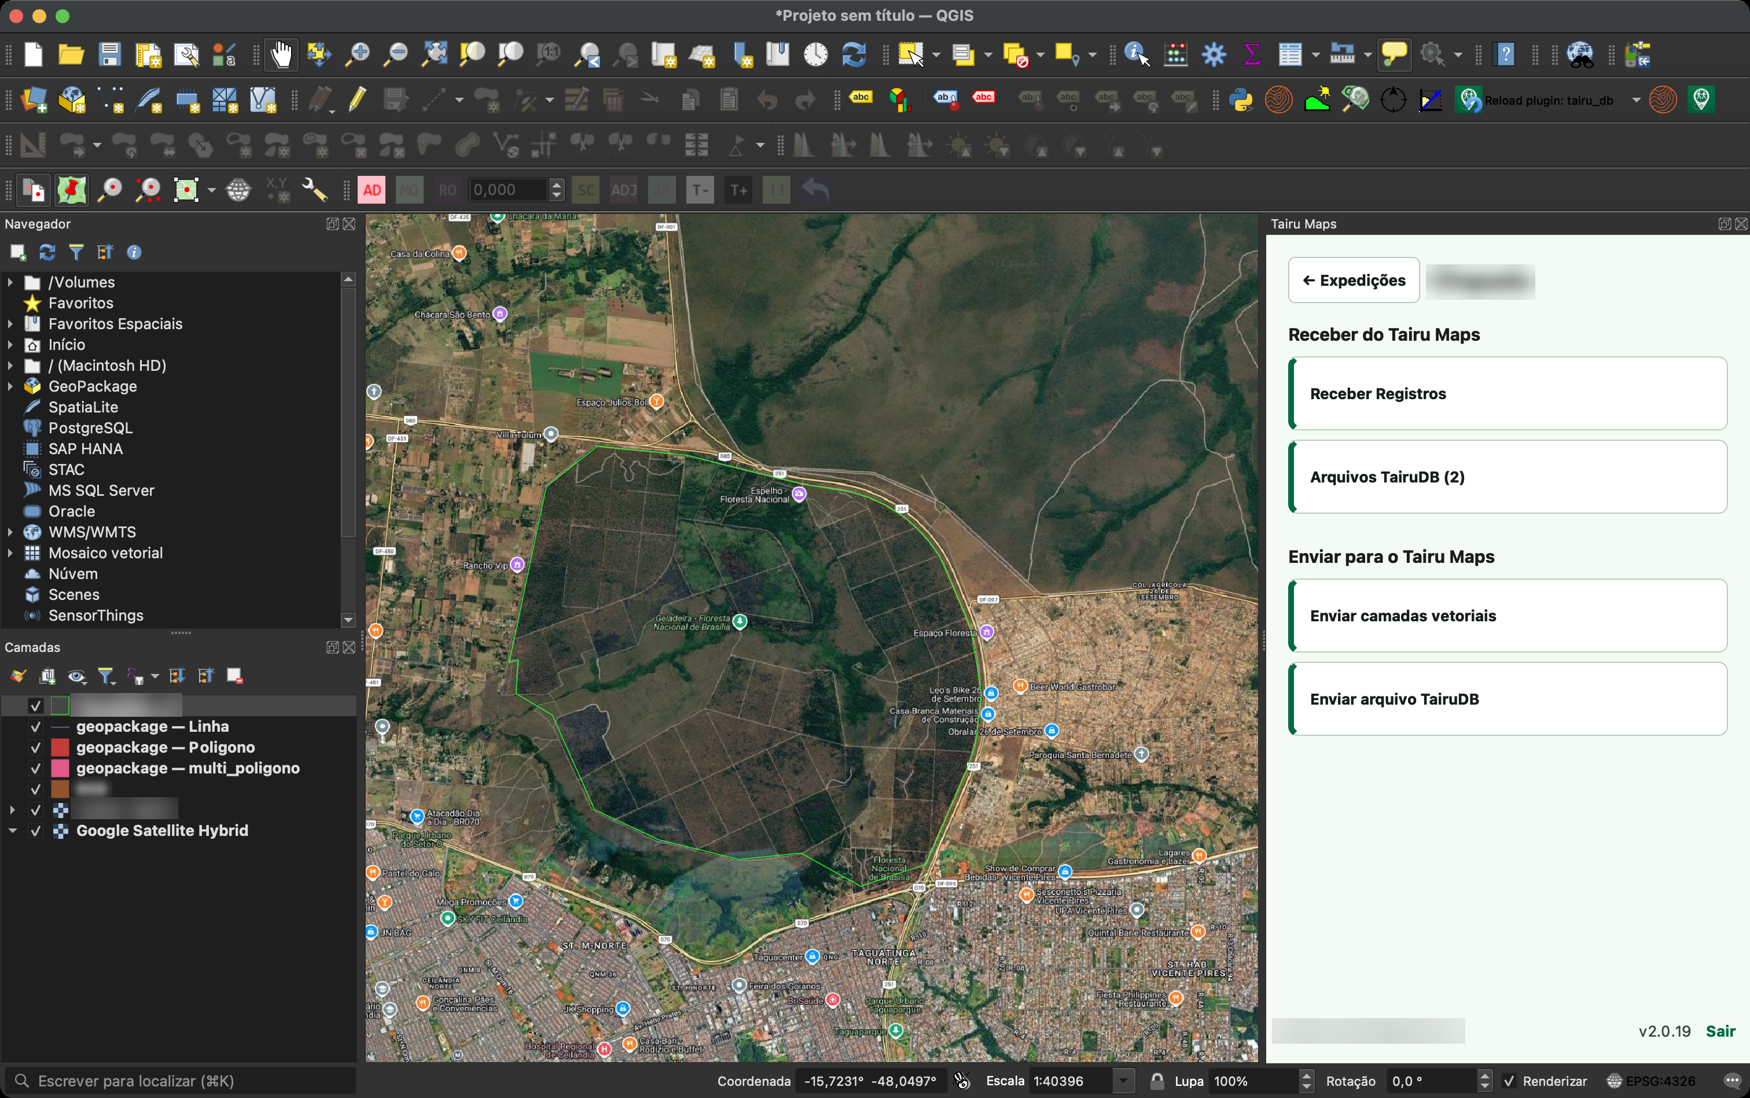Open the Temporal Controller clock icon
This screenshot has height=1098, width=1750.
[x=816, y=54]
